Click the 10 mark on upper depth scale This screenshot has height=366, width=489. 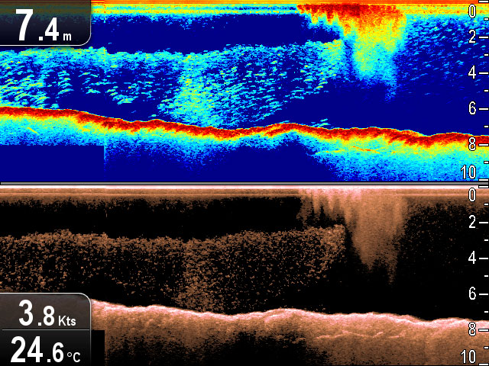click(471, 172)
